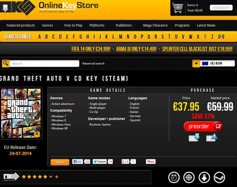Search games starting with letter W

pos(191,37)
